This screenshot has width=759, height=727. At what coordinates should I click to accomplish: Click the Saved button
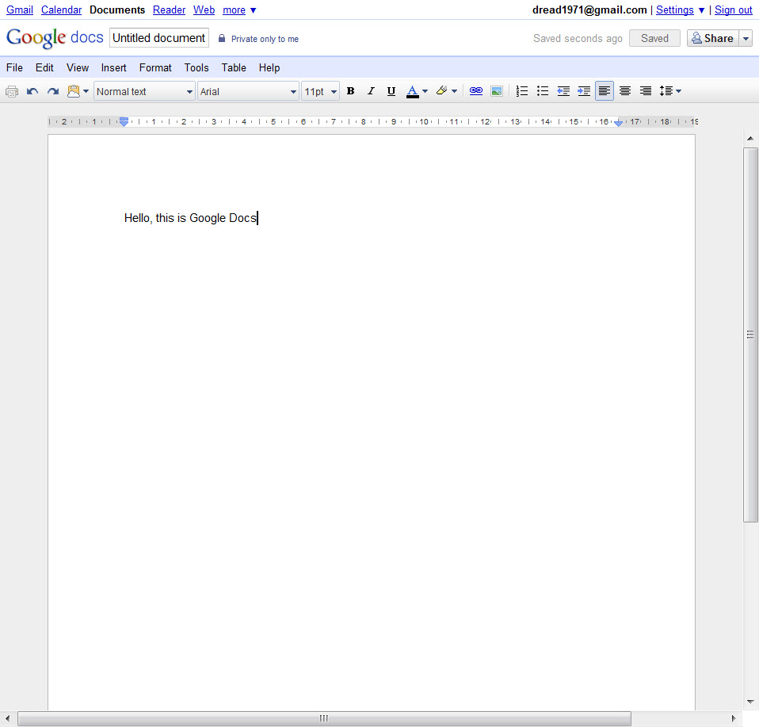(654, 38)
